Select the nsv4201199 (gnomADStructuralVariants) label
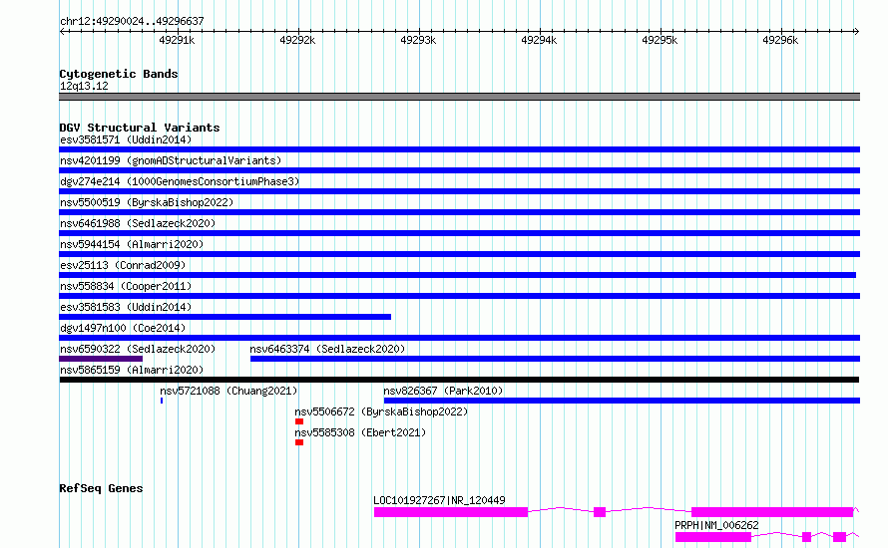Image resolution: width=888 pixels, height=548 pixels. [x=171, y=160]
